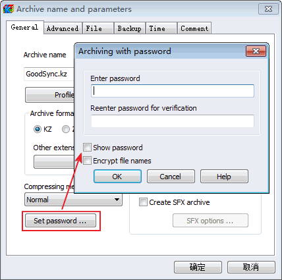Screen dimensions: 282x280
Task: Click Cancel in the password dialog
Action: tap(171, 177)
